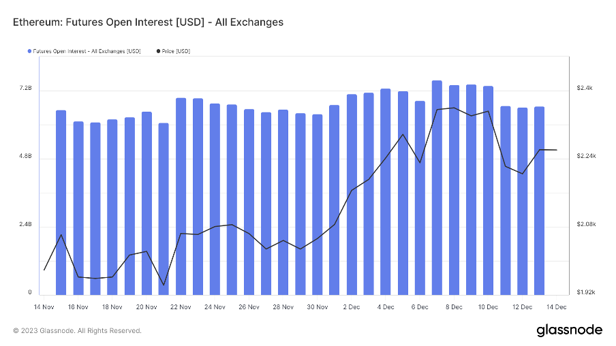
Task: Click the 7.2B left y-axis label
Action: click(25, 89)
